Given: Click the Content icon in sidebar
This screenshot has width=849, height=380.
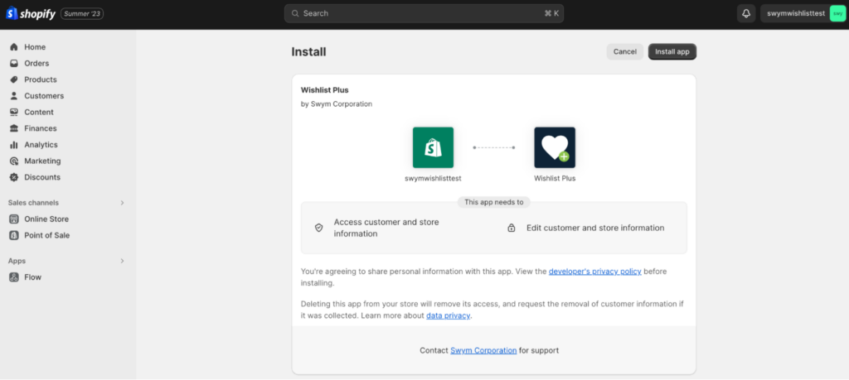Looking at the screenshot, I should 14,112.
